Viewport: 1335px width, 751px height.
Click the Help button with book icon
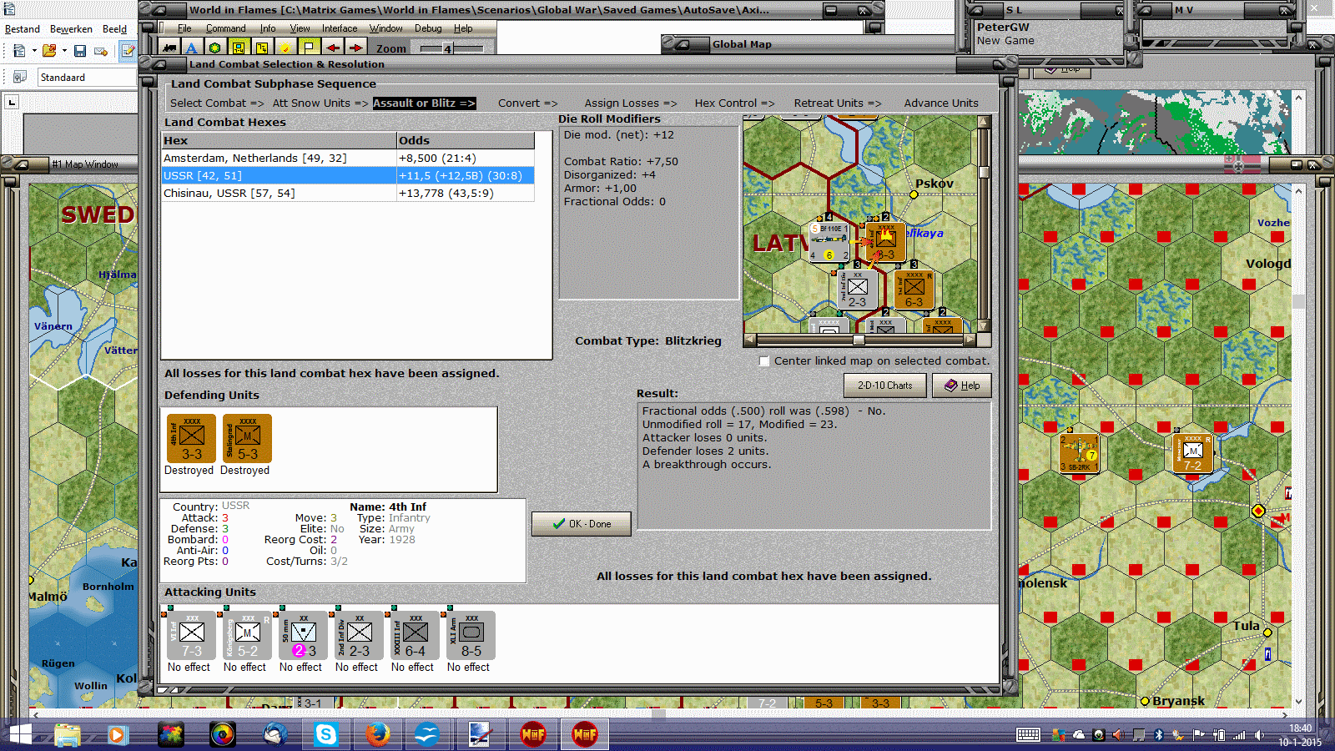click(x=962, y=386)
